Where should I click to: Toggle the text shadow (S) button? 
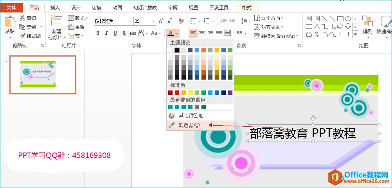[124, 33]
